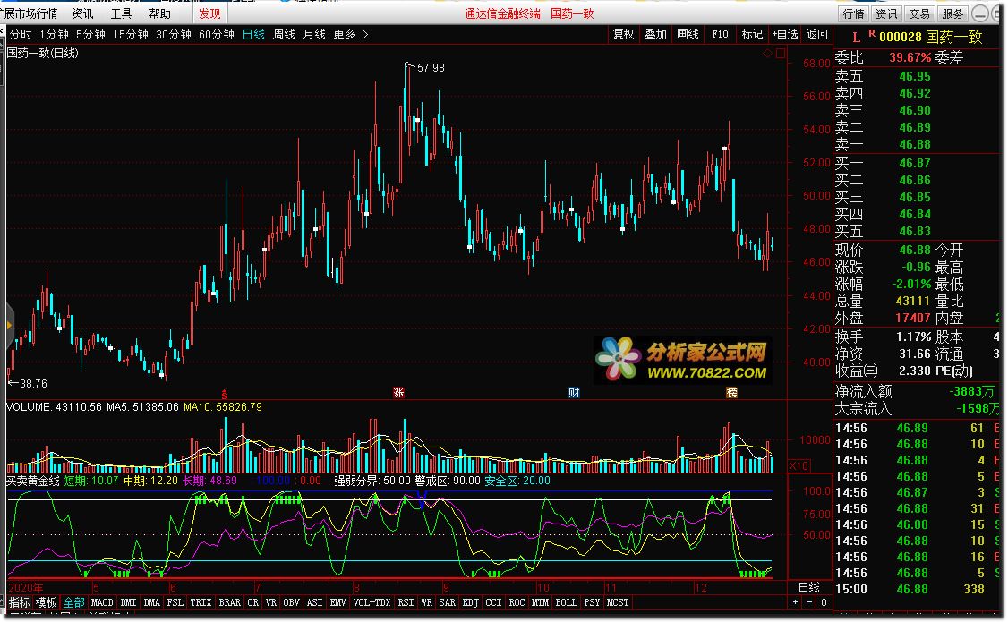Switch chart to 1分钟 period
Screen dimensions: 1008x622
54,35
